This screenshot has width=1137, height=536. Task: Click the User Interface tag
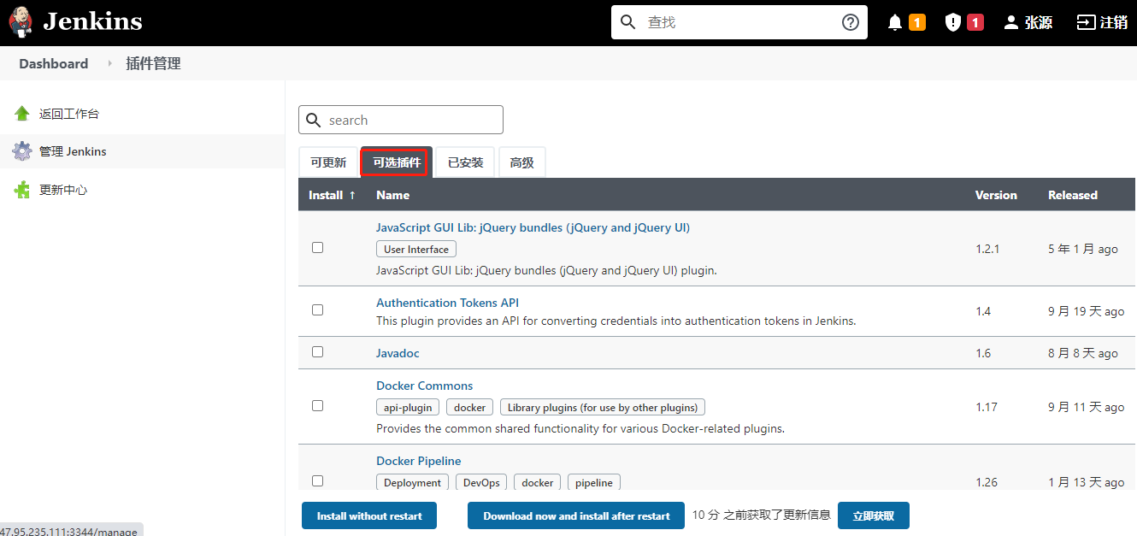tap(416, 249)
